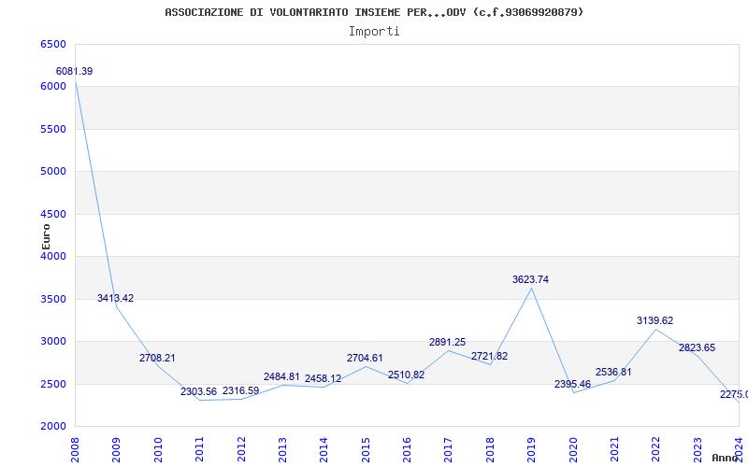Viewport: 748px width, 467px height.
Task: Click x-axis year 2010
Action: (158, 450)
